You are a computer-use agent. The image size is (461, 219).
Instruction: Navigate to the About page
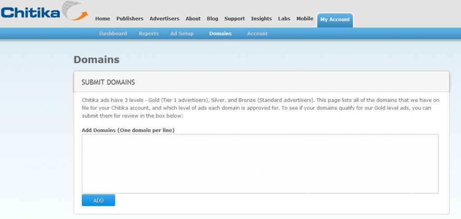(x=193, y=19)
